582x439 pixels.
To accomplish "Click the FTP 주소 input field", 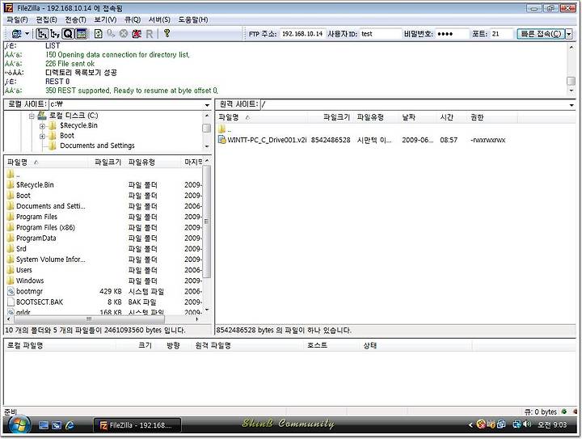I will tap(302, 34).
